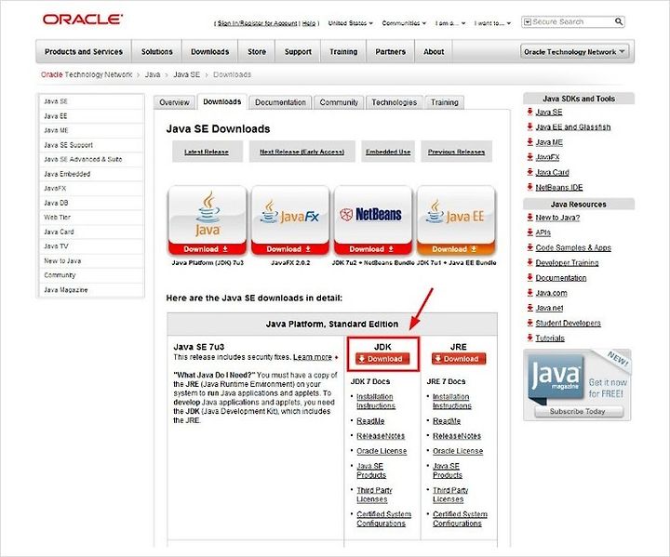Image resolution: width=670 pixels, height=557 pixels.
Task: Click the JDK Download button
Action: (x=382, y=359)
